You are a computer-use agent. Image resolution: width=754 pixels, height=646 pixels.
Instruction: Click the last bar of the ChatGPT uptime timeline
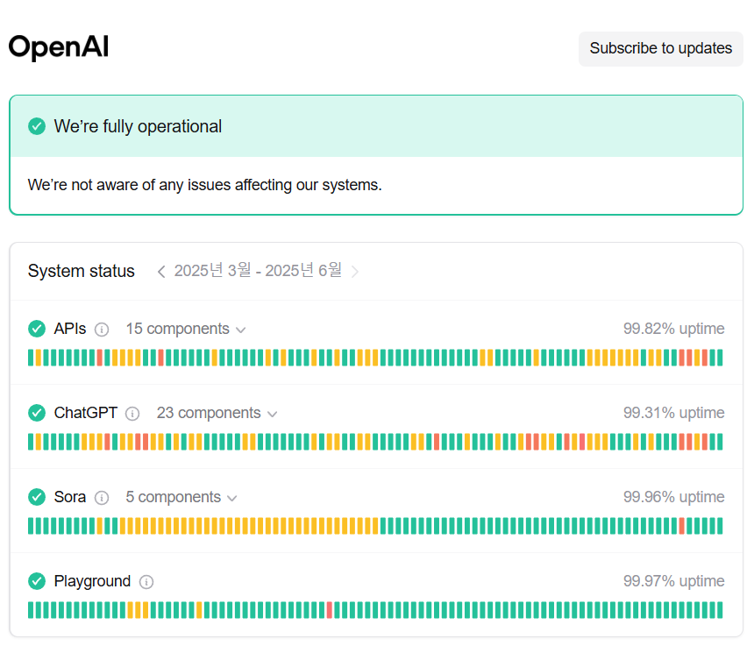[720, 442]
